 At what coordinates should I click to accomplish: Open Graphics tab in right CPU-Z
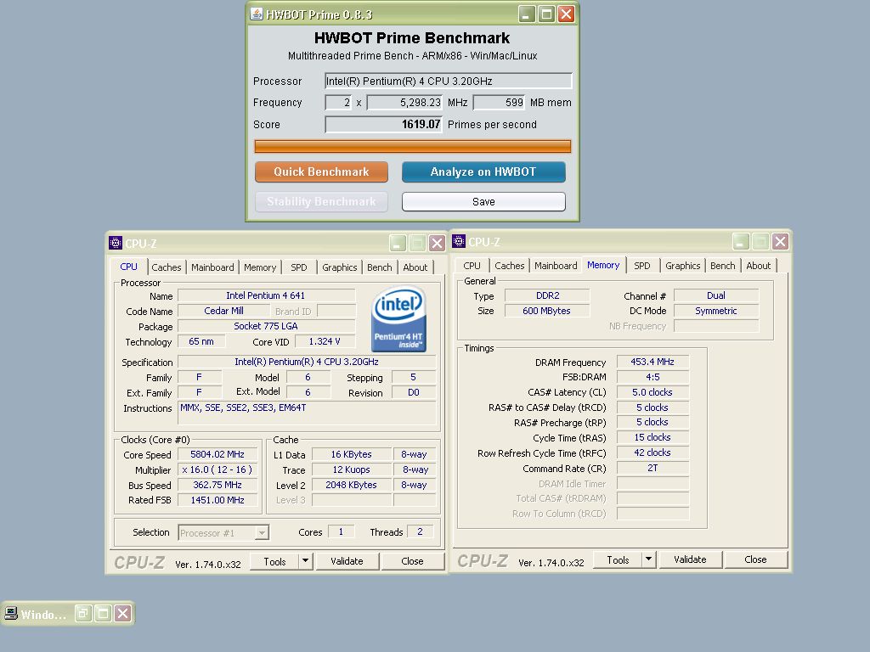coord(683,266)
